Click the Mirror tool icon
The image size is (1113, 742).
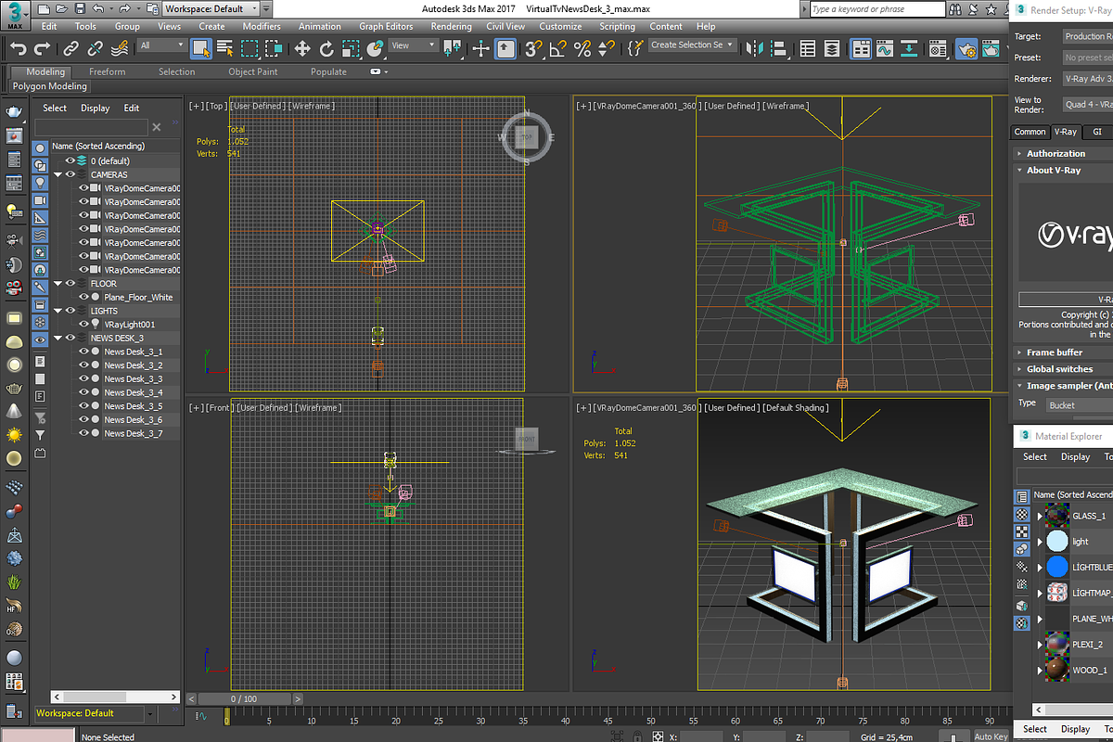click(755, 48)
